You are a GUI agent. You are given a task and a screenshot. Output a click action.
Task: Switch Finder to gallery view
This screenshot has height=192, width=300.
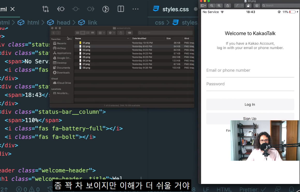[x=92, y=33]
